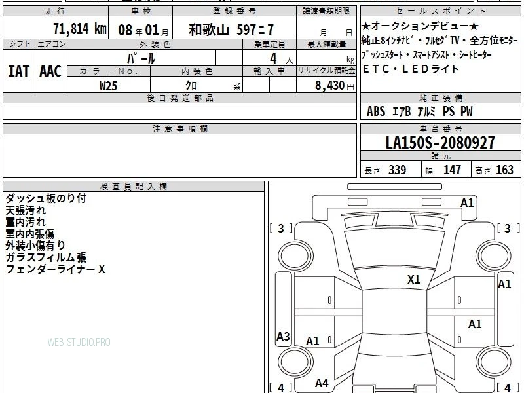The height and width of the screenshot is (393, 524).
Task: Select エアB in the equipment list
Action: (x=402, y=111)
